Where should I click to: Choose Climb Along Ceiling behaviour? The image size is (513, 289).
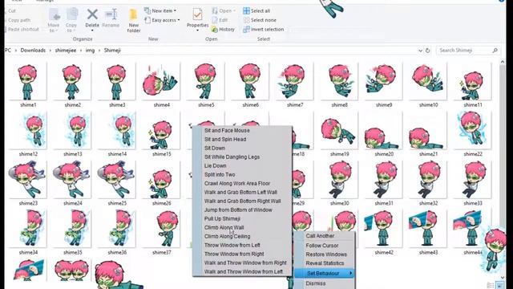click(227, 236)
